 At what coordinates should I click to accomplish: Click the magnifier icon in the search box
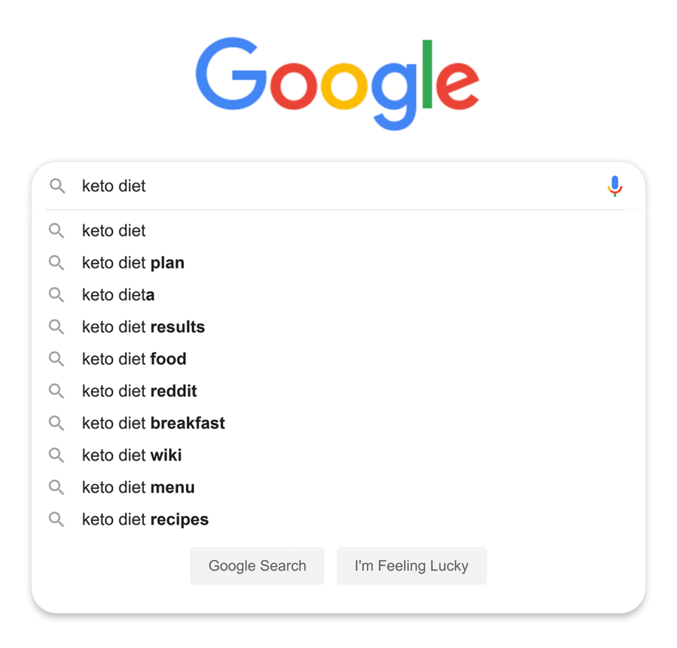tap(57, 186)
